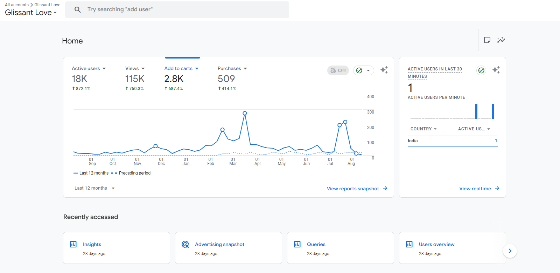Expand the Last 12 months date range dropdown
560x273 pixels.
94,188
